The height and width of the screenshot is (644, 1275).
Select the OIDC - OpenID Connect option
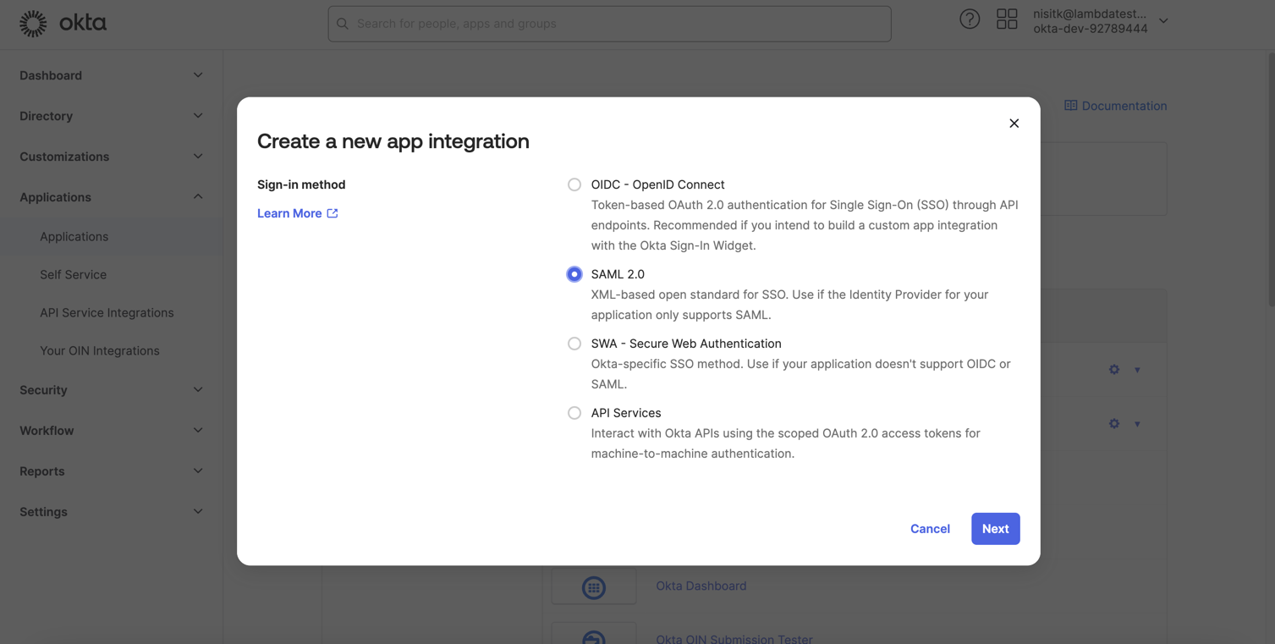[574, 184]
